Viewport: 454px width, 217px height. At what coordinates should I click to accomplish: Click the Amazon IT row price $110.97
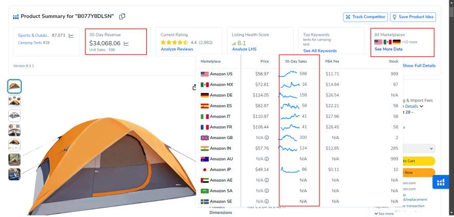(261, 116)
